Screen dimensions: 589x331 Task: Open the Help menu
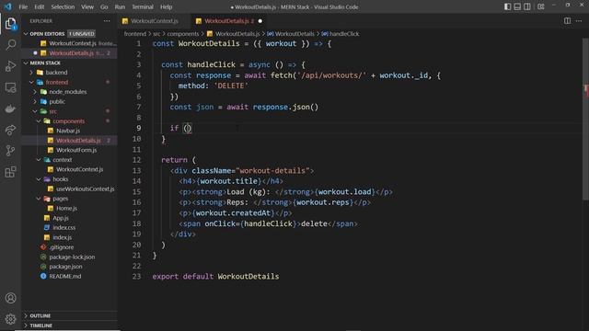pos(166,6)
